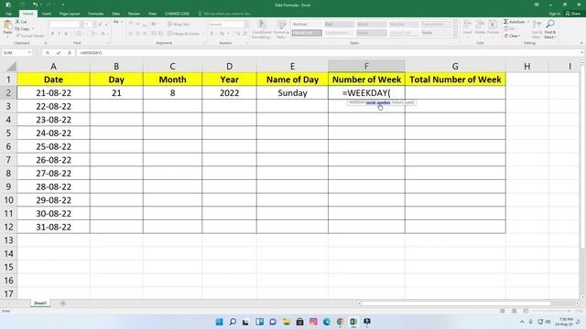Open the Name Box dropdown

(29, 53)
